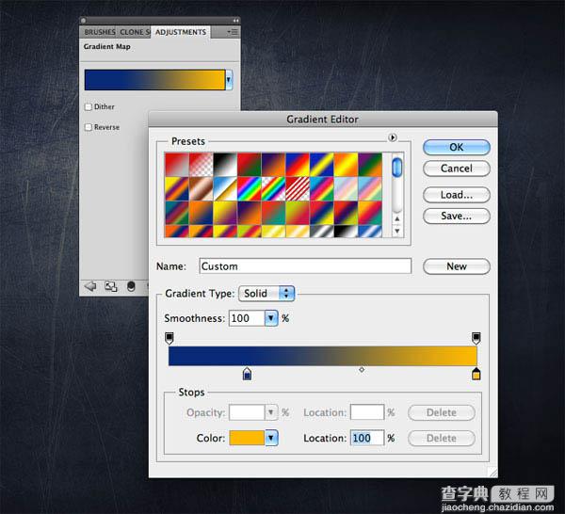Open the stop Color dropdown arrow
The height and width of the screenshot is (514, 565).
tap(271, 438)
